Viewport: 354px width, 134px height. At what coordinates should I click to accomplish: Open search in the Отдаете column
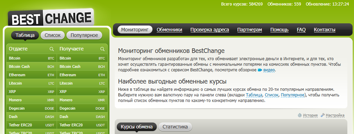[52, 49]
